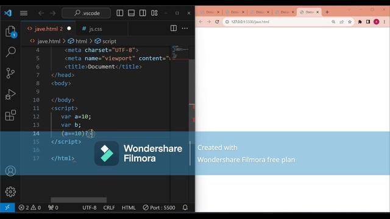This screenshot has height=219, width=390.
Task: Click the browser address bar URL
Action: click(250, 22)
